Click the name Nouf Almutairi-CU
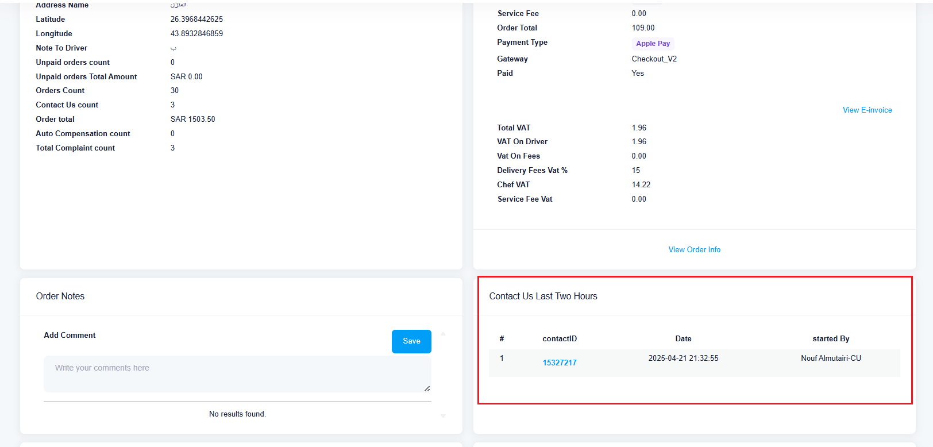The width and height of the screenshot is (933, 447). 831,359
